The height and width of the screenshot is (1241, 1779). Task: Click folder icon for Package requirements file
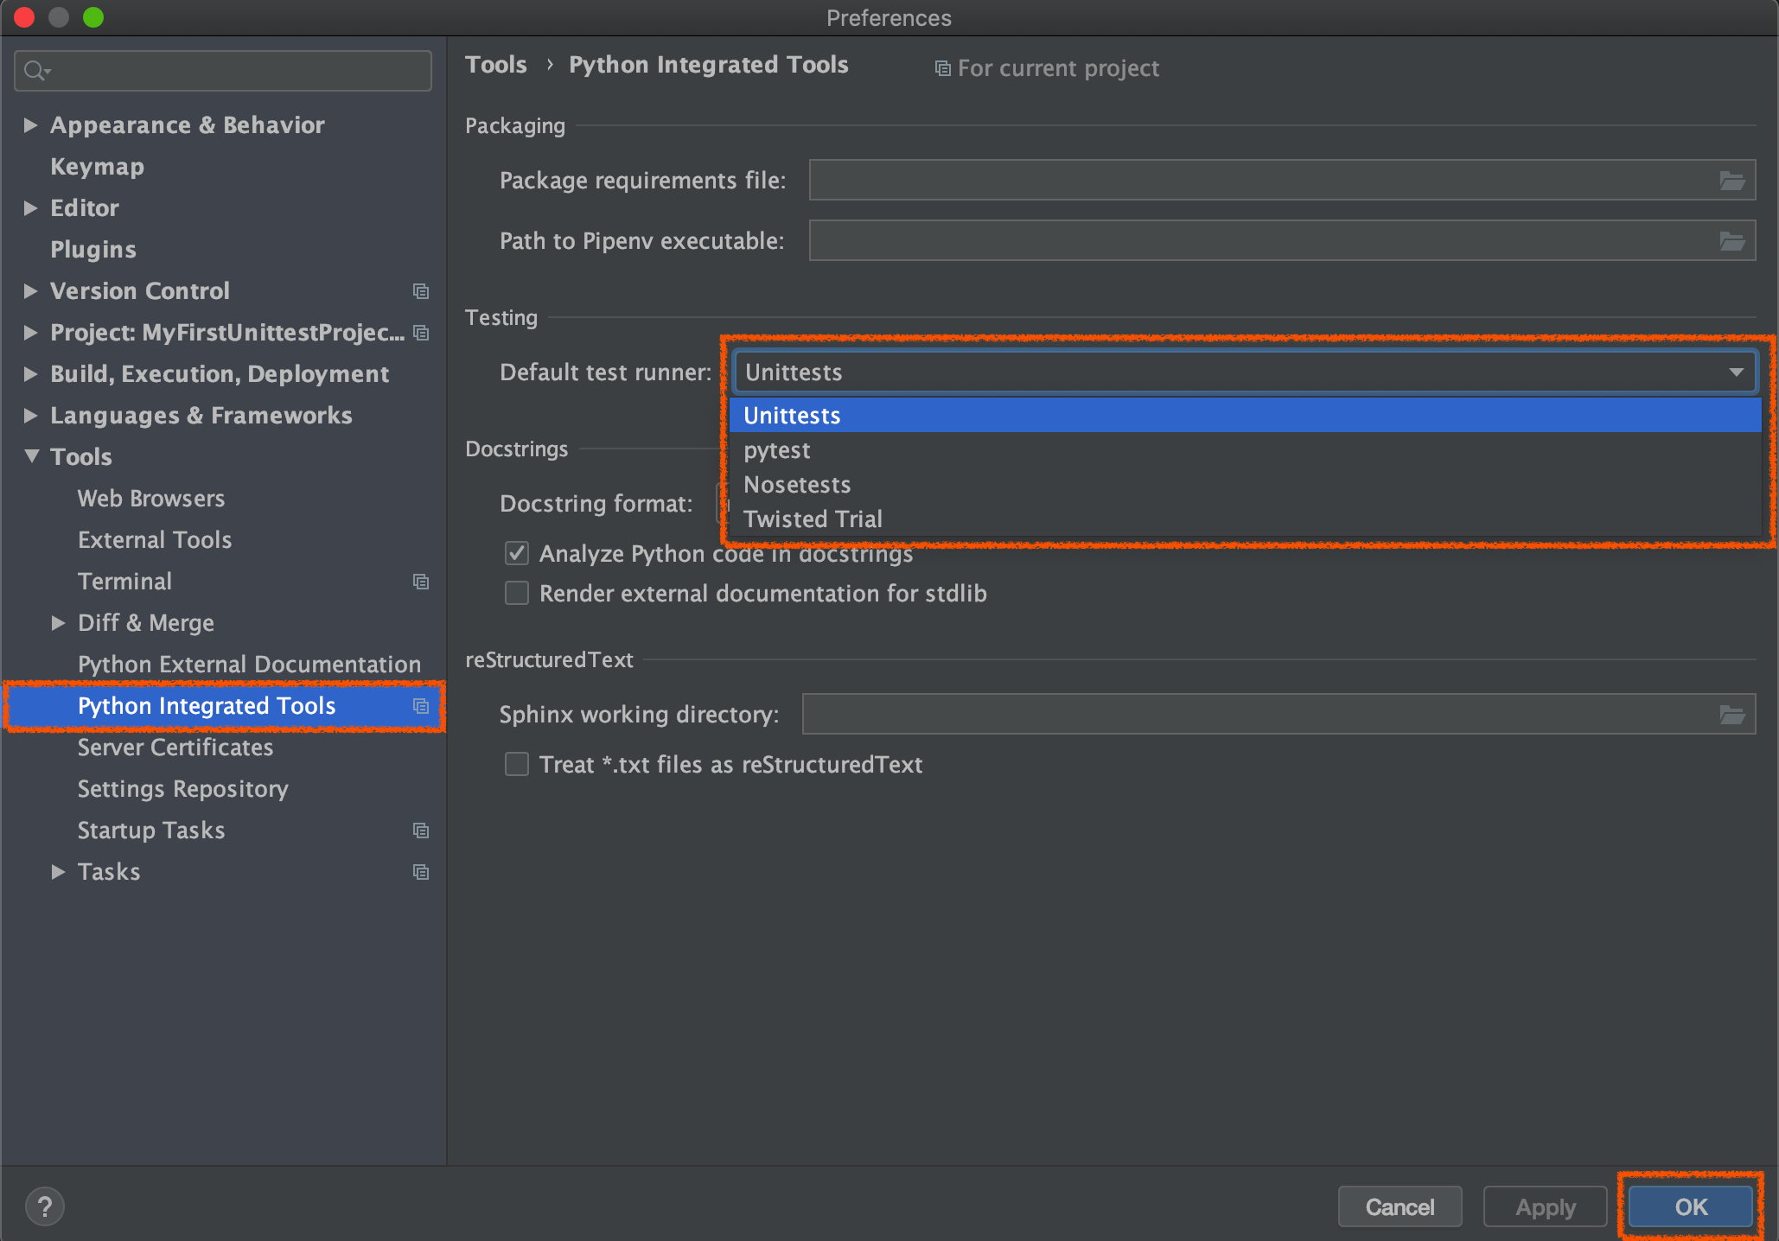point(1731,181)
